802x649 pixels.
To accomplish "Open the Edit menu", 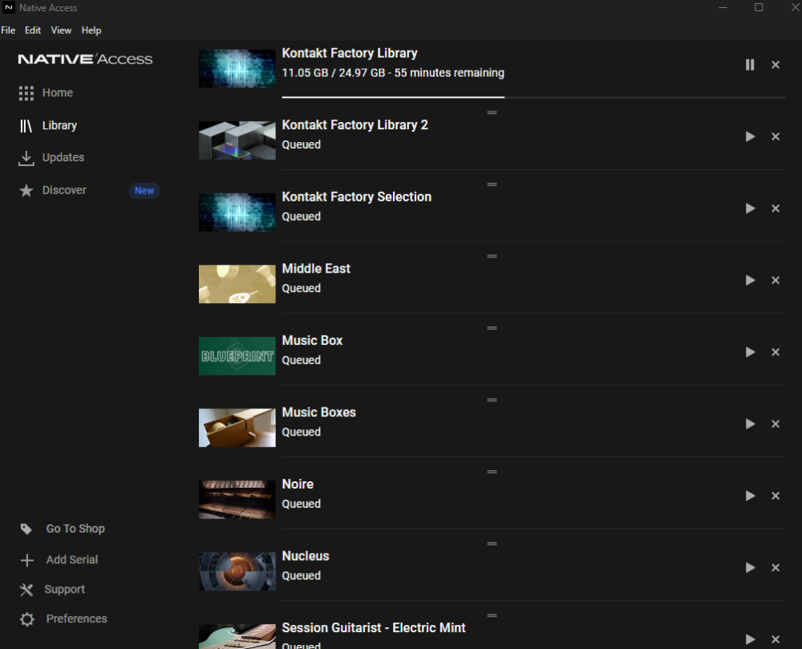I will (x=33, y=30).
